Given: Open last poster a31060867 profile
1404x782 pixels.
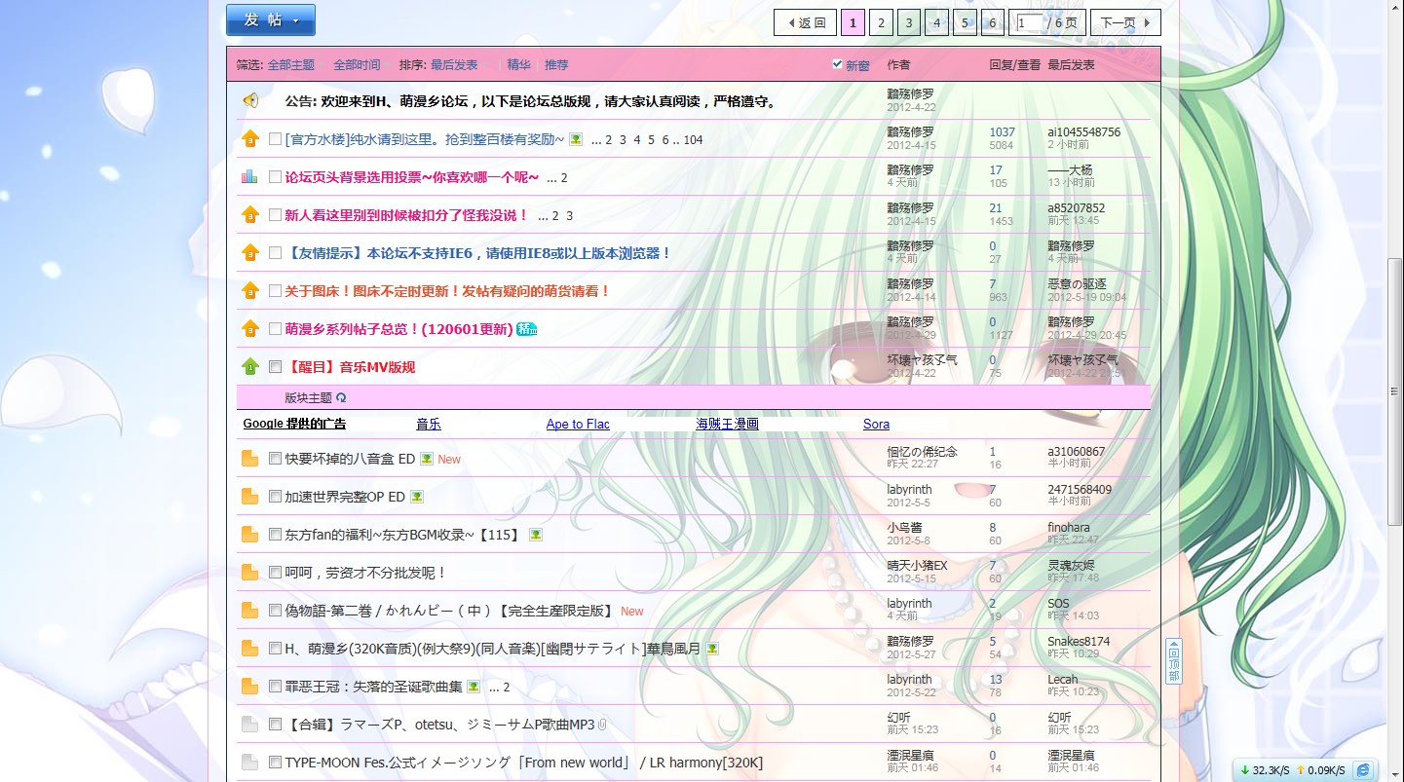Looking at the screenshot, I should 1076,451.
